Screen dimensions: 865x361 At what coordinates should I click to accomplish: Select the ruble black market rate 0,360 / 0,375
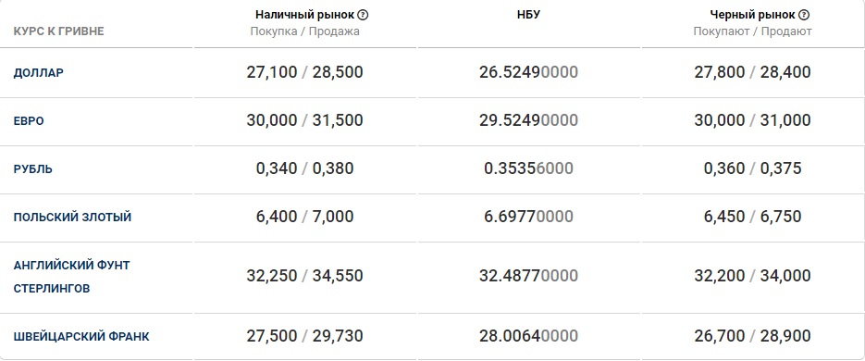point(752,168)
